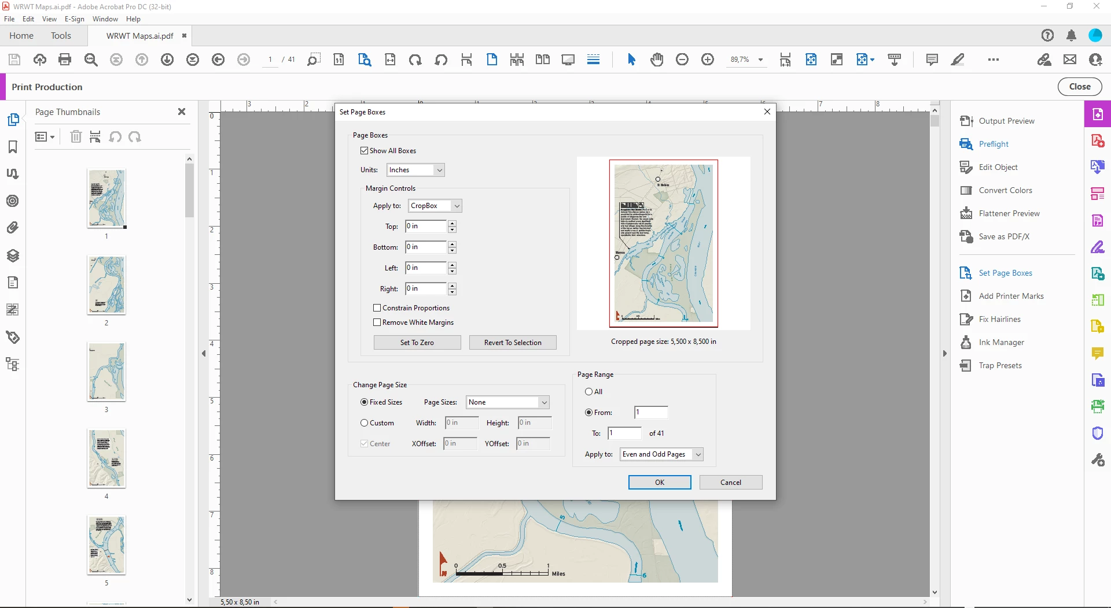Uncheck the Show All Boxes checkbox
Viewport: 1111px width, 608px height.
364,151
